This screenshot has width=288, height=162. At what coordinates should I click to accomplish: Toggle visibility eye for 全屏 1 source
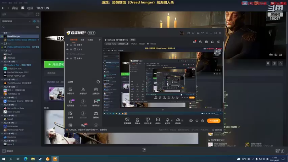click(x=67, y=58)
